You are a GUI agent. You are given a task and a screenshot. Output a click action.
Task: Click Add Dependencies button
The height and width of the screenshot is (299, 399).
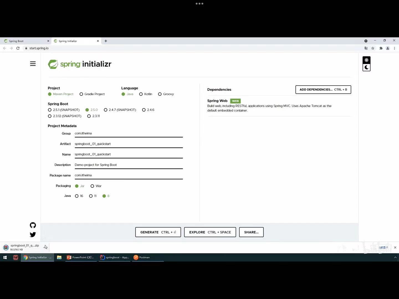tap(323, 90)
